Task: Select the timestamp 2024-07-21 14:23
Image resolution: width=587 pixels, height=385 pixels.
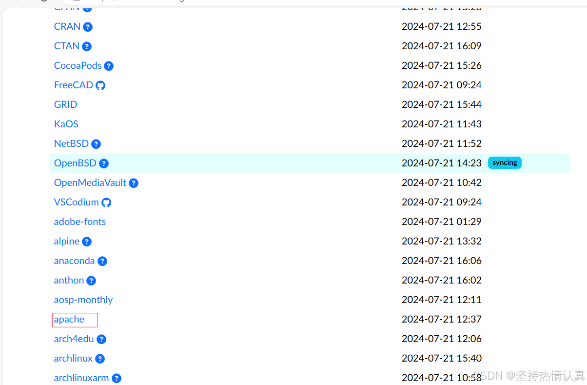Action: tap(442, 163)
